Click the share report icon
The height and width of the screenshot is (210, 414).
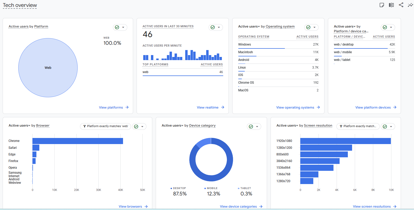[x=401, y=5]
